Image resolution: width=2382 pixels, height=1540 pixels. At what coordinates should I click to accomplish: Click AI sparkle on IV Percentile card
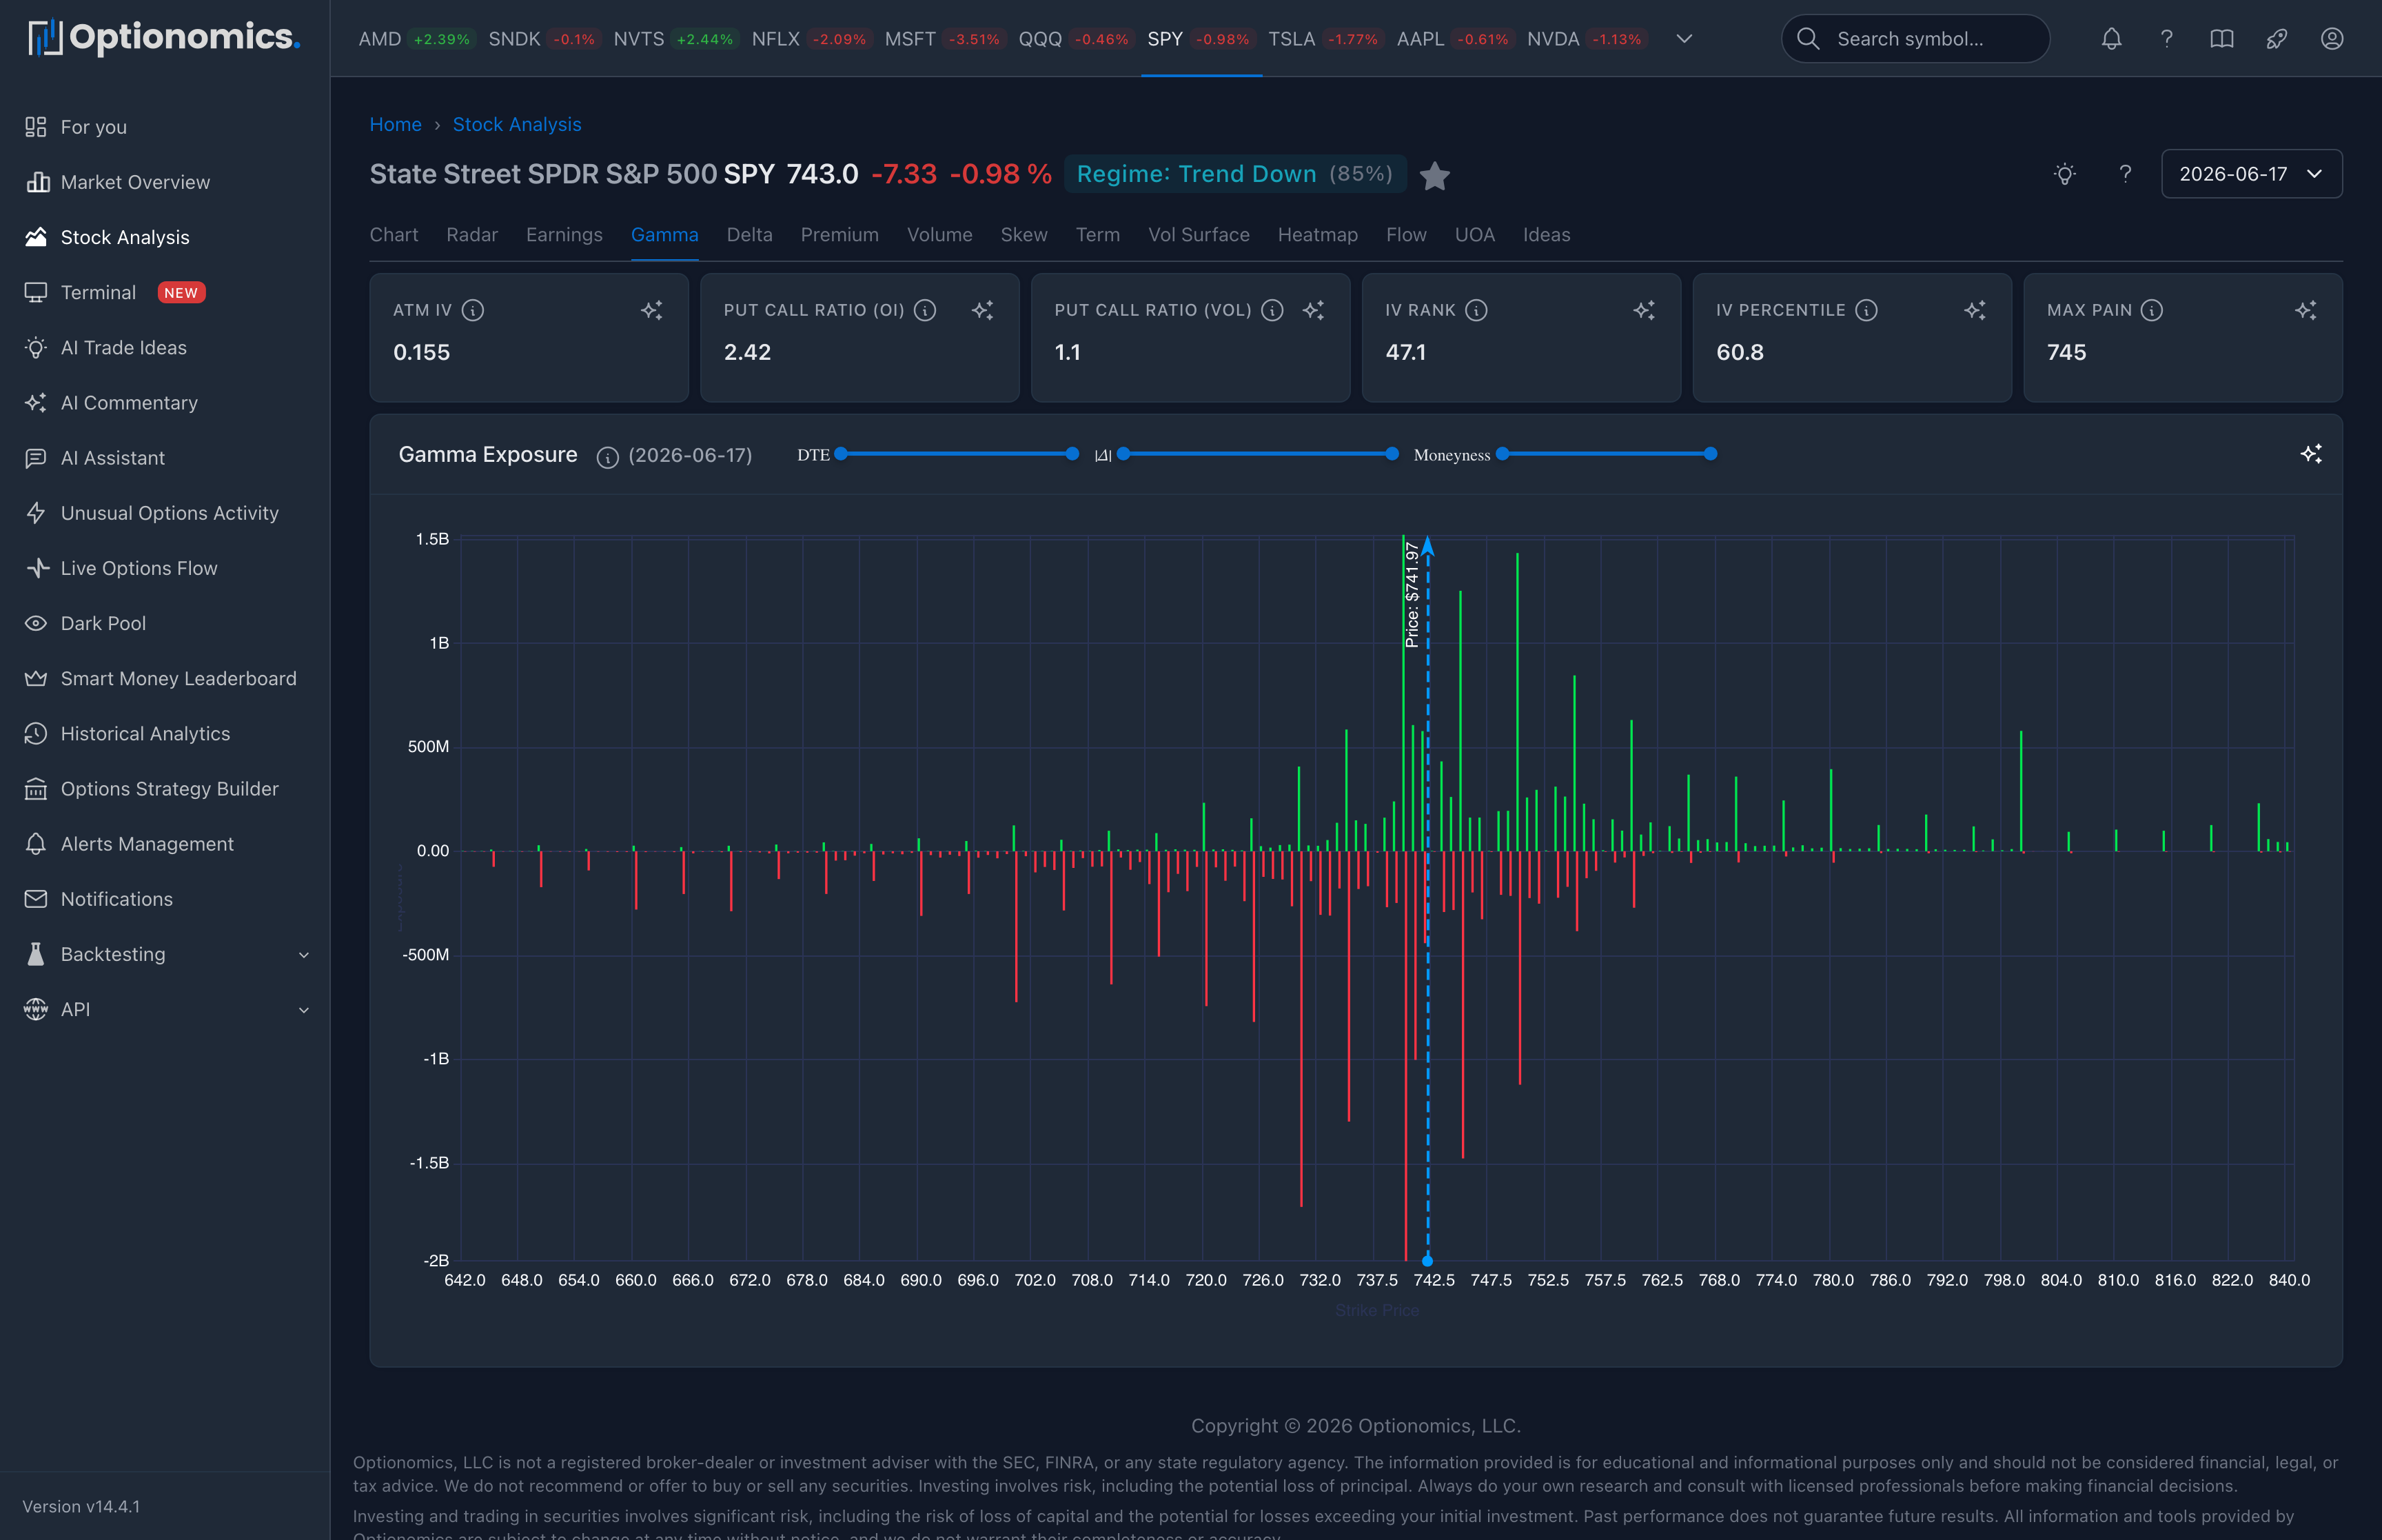point(1975,310)
